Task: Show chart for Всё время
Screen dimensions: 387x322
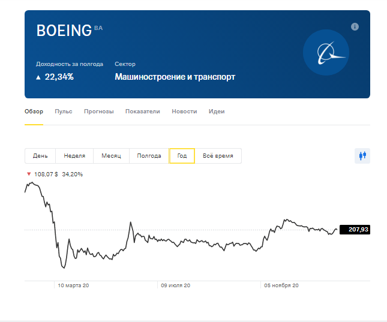Action: (x=218, y=156)
